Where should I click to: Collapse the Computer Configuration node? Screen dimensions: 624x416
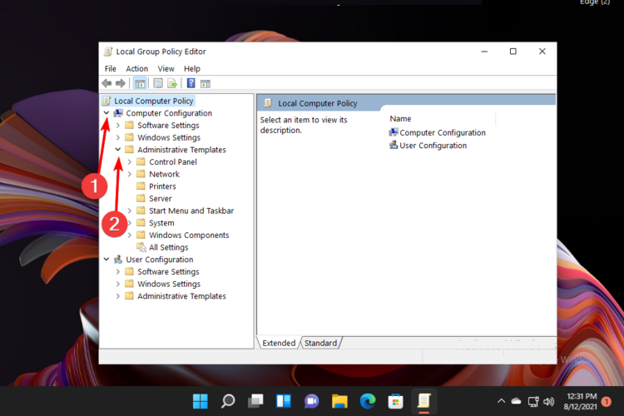[106, 112]
